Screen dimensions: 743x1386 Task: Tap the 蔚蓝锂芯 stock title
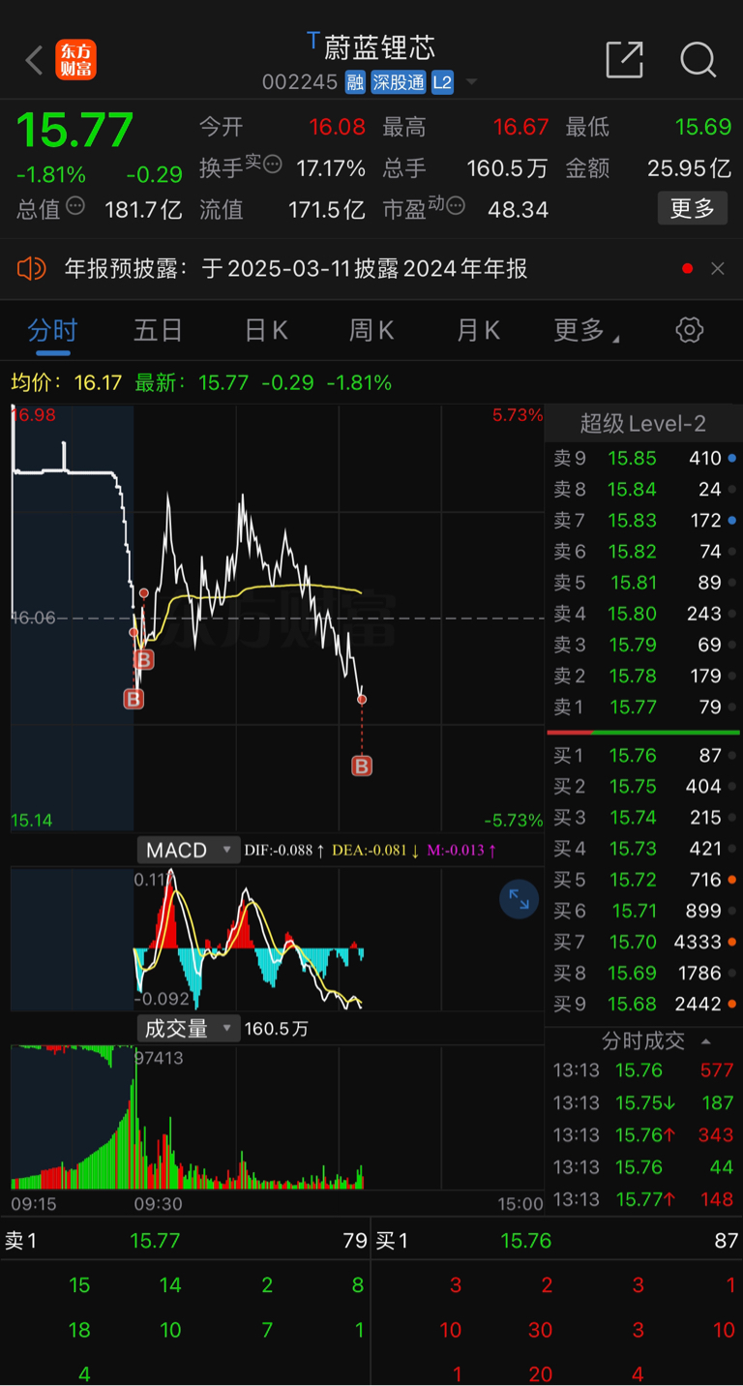click(x=379, y=46)
